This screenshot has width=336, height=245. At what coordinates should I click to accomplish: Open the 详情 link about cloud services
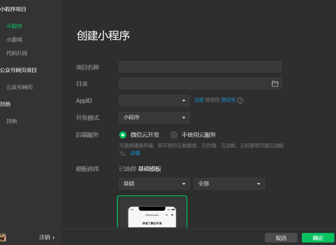[x=135, y=153]
